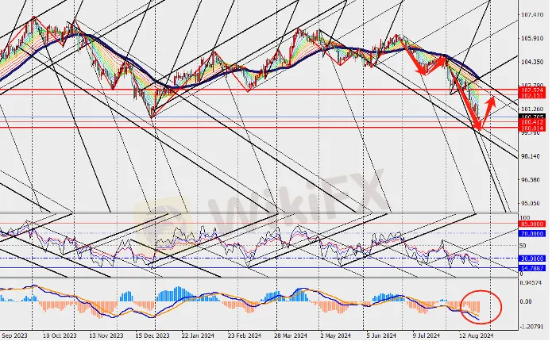The width and height of the screenshot is (552, 341).
Task: Click the 95.050 price axis label
Action: [x=531, y=203]
